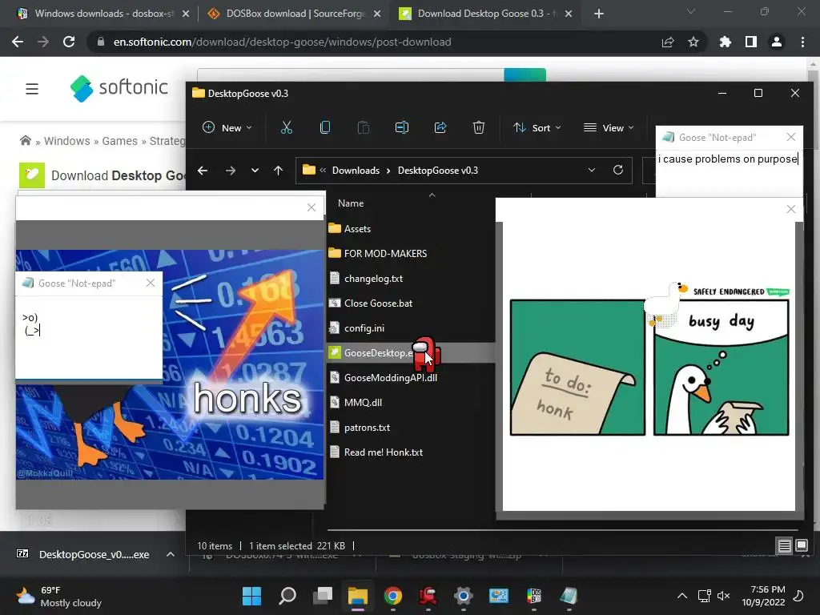The width and height of the screenshot is (820, 615).
Task: Select Read me! Honk.txt file
Action: pyautogui.click(x=384, y=452)
